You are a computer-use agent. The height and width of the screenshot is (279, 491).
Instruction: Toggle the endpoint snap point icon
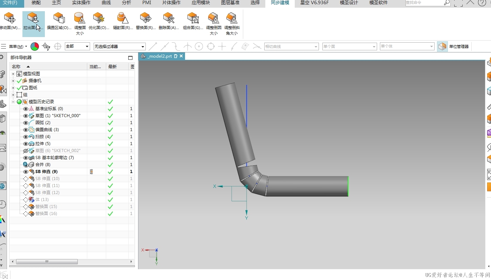point(153,46)
